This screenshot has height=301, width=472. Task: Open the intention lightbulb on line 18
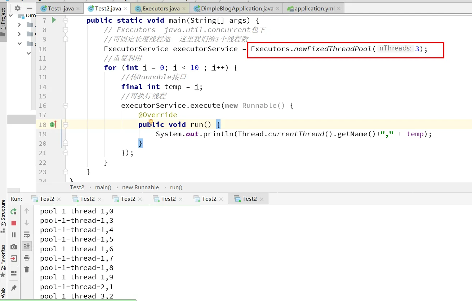[x=151, y=123]
